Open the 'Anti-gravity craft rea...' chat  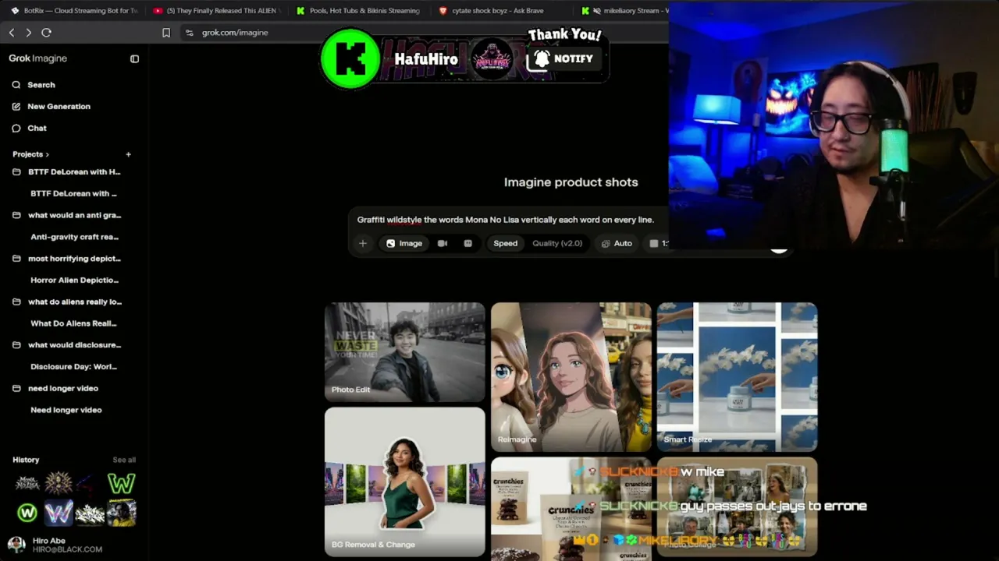(x=74, y=237)
